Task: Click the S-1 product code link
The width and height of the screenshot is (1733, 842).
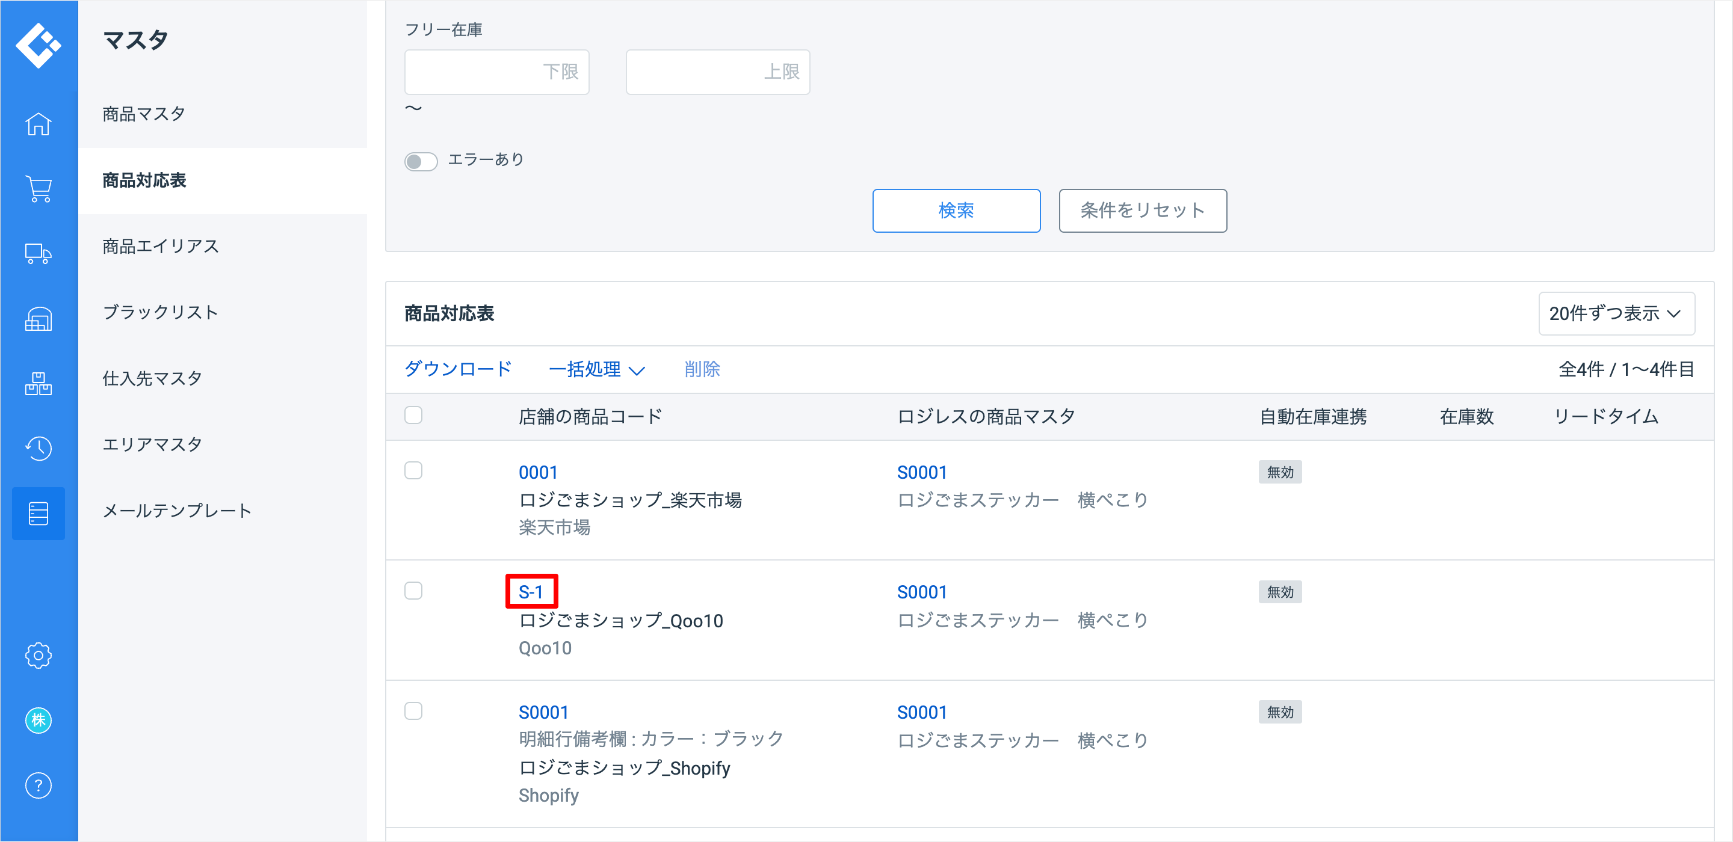Action: click(x=531, y=592)
